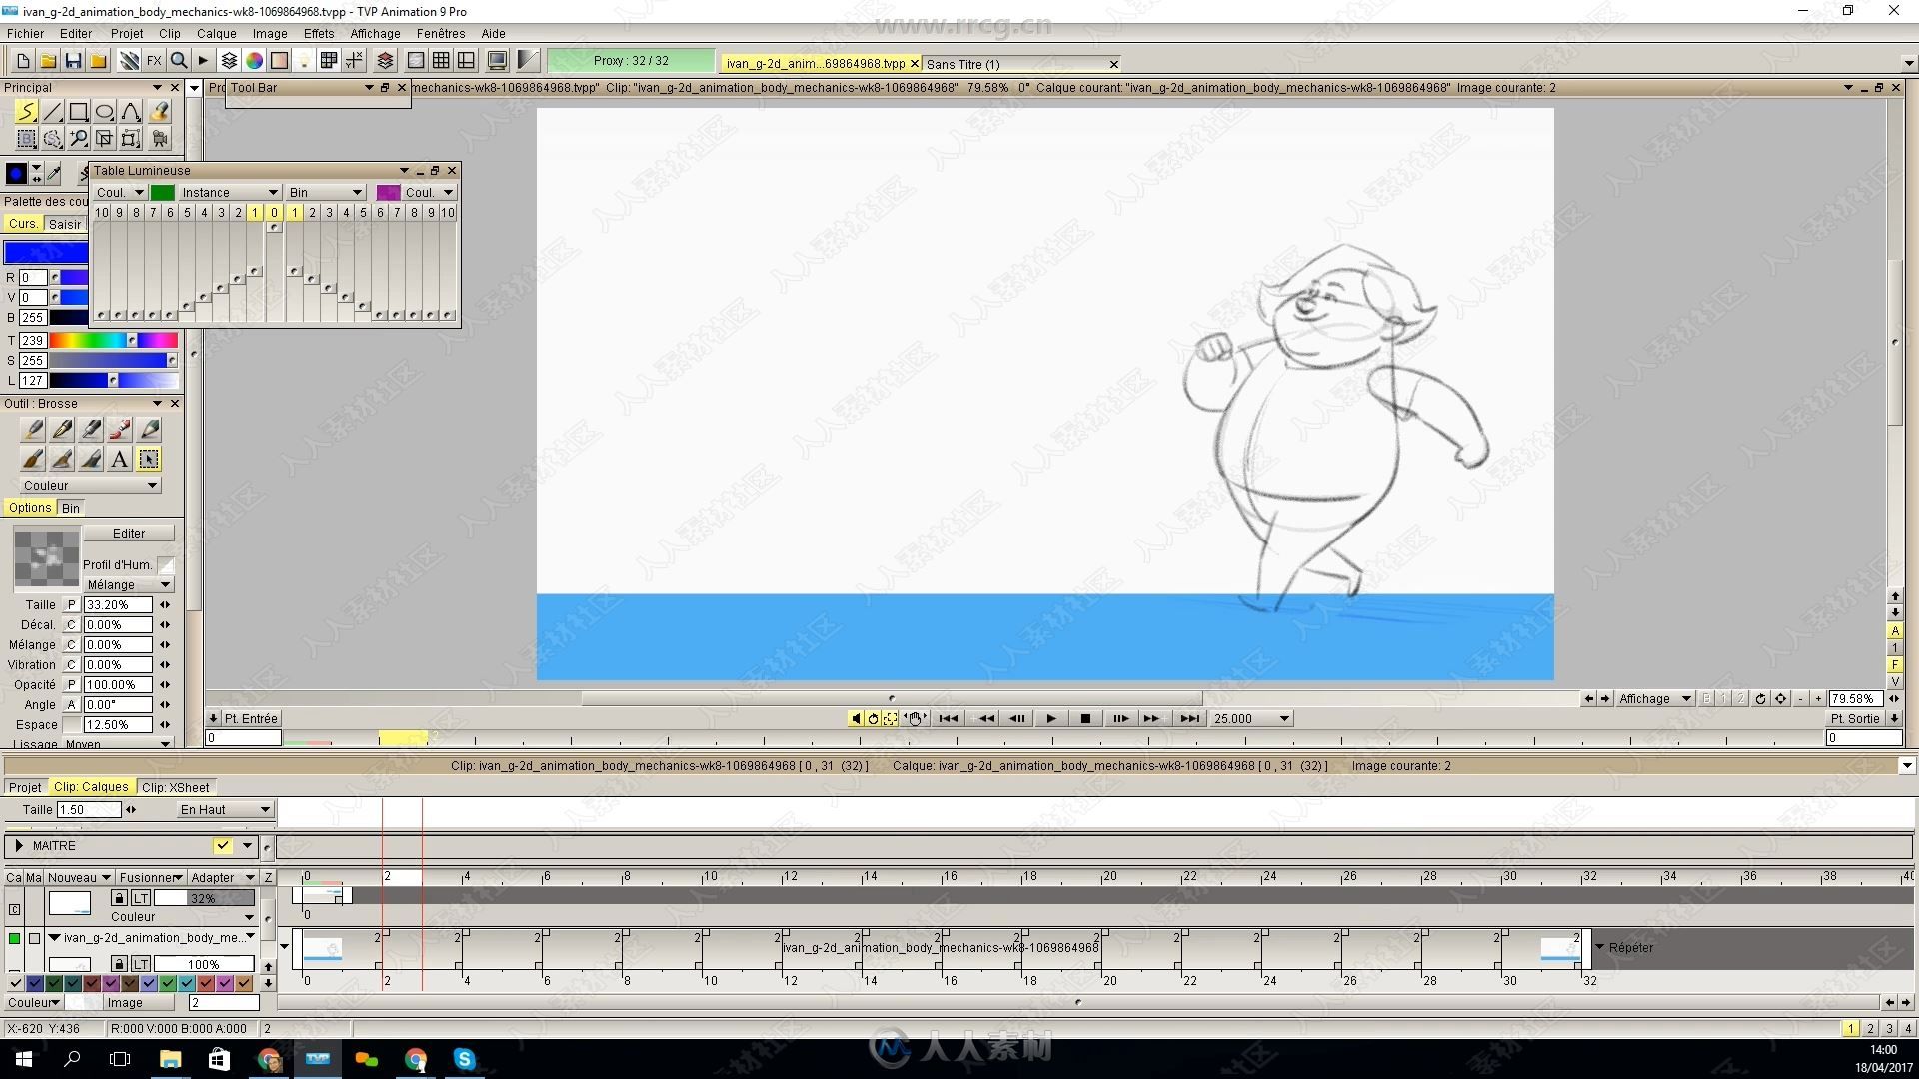Toggle the light table bulb icon
Viewport: 1919px width, 1079px height.
304,61
